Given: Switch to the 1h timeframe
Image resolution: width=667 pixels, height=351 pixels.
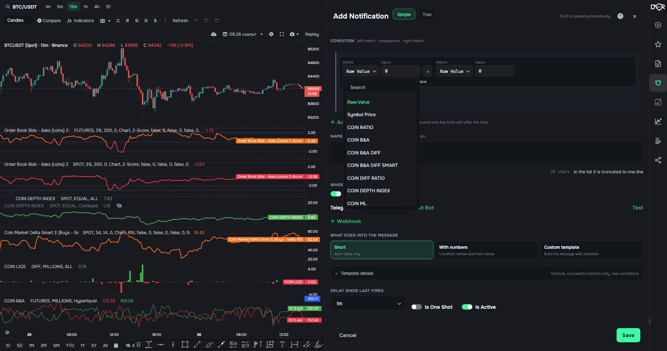Looking at the screenshot, I should pos(85,7).
